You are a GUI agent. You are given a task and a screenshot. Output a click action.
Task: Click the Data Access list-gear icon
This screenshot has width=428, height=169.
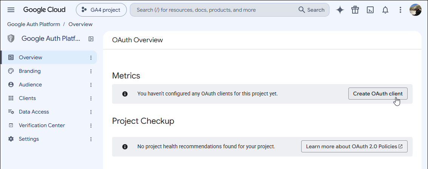coord(11,112)
